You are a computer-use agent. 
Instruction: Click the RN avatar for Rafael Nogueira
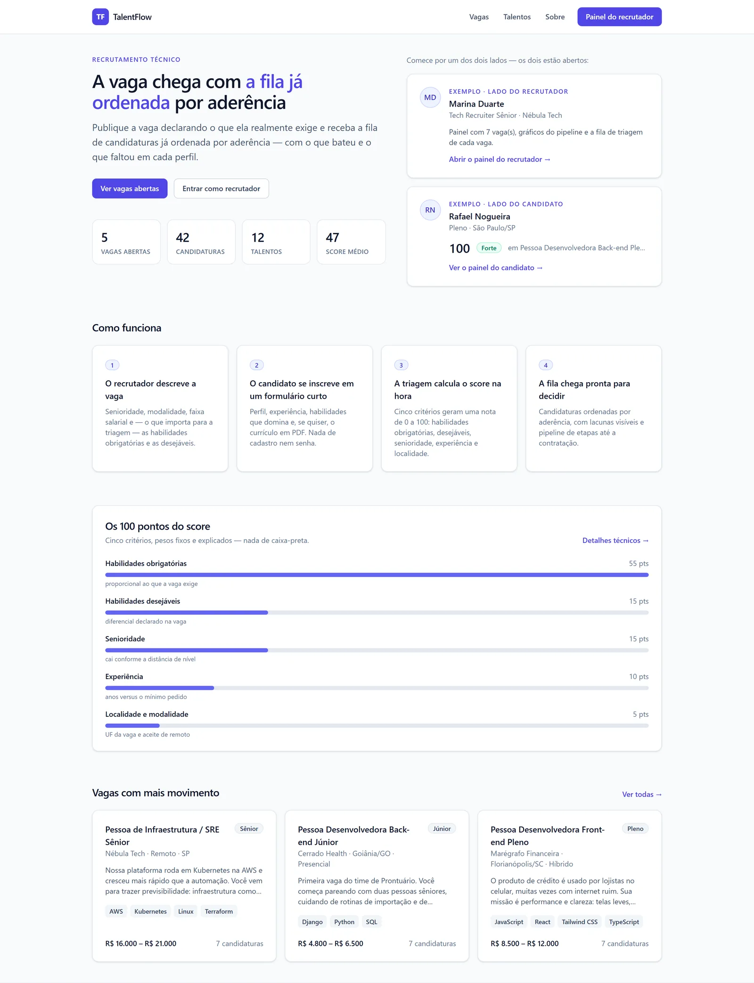430,210
